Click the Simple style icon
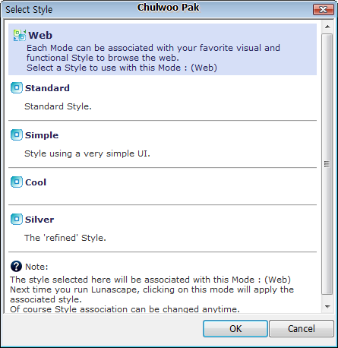This screenshot has width=338, height=348. pyautogui.click(x=17, y=135)
